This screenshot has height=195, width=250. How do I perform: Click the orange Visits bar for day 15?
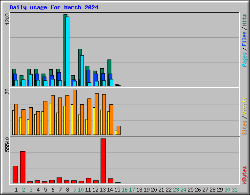coord(119,130)
